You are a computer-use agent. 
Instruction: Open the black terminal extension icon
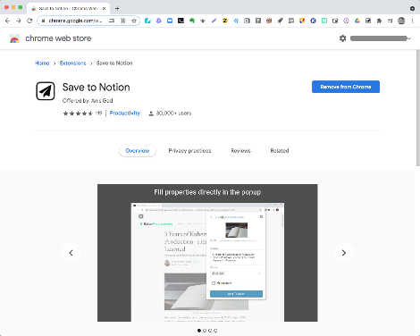click(x=181, y=21)
